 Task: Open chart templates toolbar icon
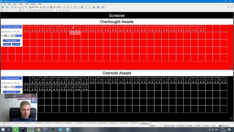(102, 7)
